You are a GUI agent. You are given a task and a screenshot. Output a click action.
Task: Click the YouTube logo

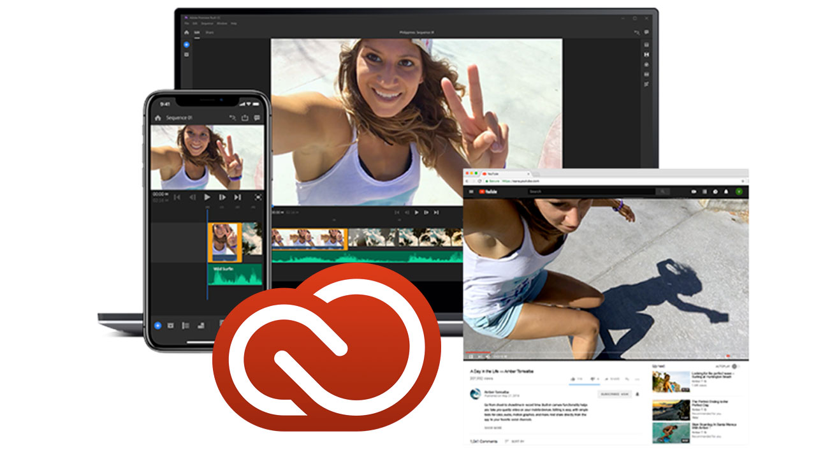click(488, 191)
